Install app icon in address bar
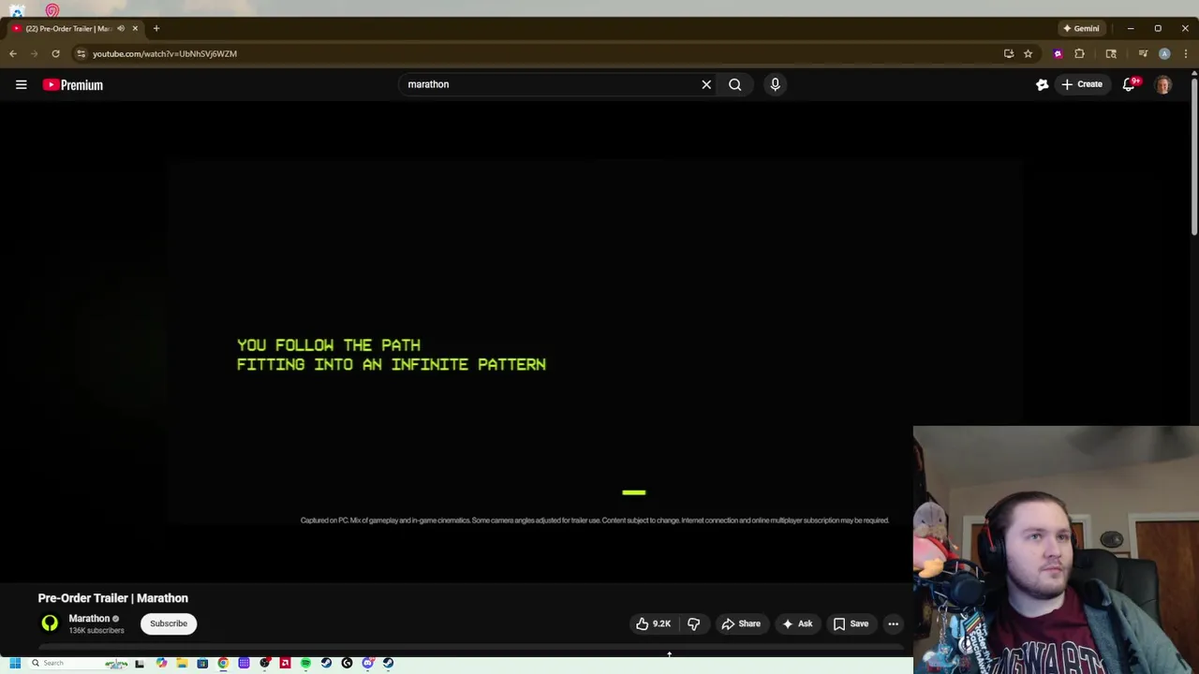This screenshot has width=1199, height=674. (x=1009, y=54)
